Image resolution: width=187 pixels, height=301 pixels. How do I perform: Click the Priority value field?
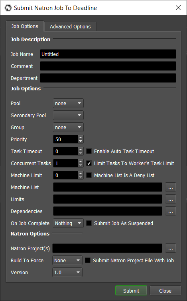(66, 139)
